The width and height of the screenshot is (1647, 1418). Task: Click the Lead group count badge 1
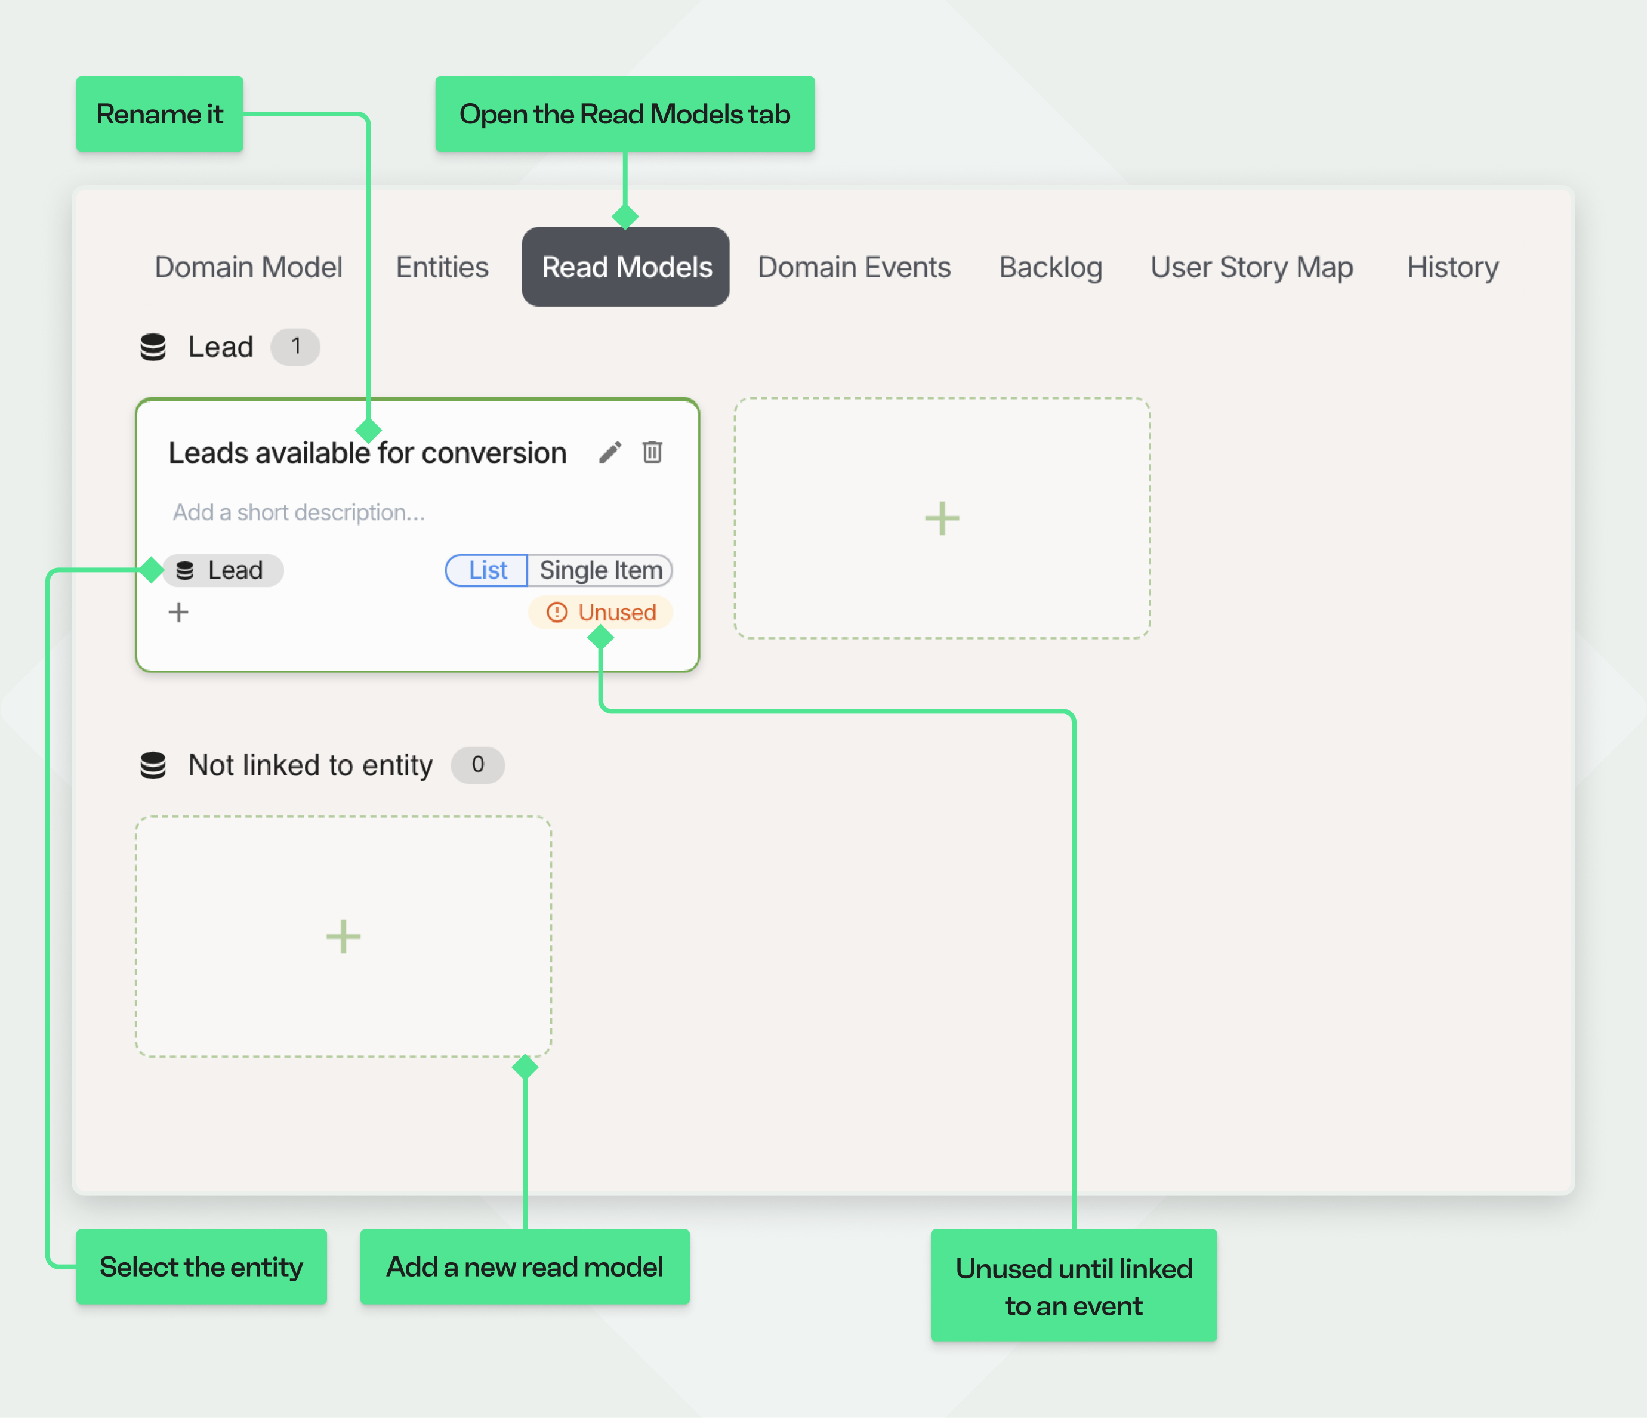click(296, 347)
